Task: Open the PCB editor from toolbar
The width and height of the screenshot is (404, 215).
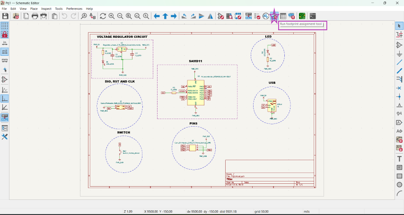Action: pyautogui.click(x=302, y=16)
